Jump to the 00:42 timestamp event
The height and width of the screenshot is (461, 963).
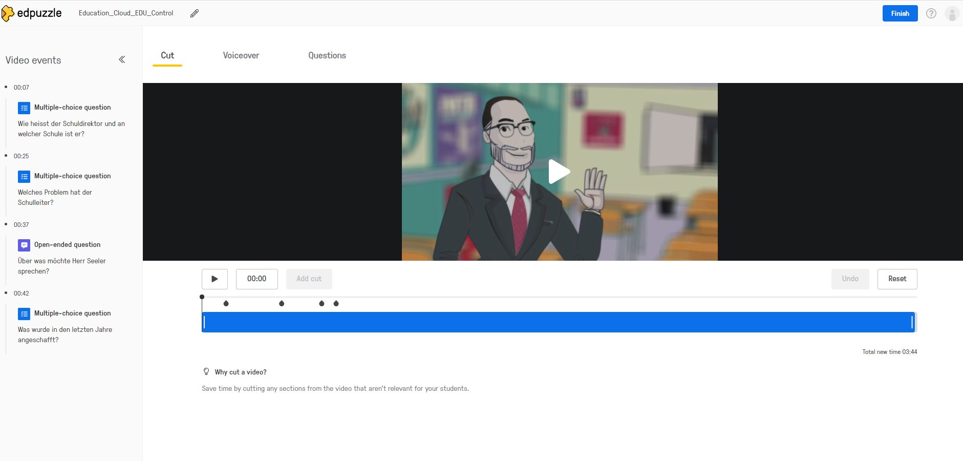22,294
